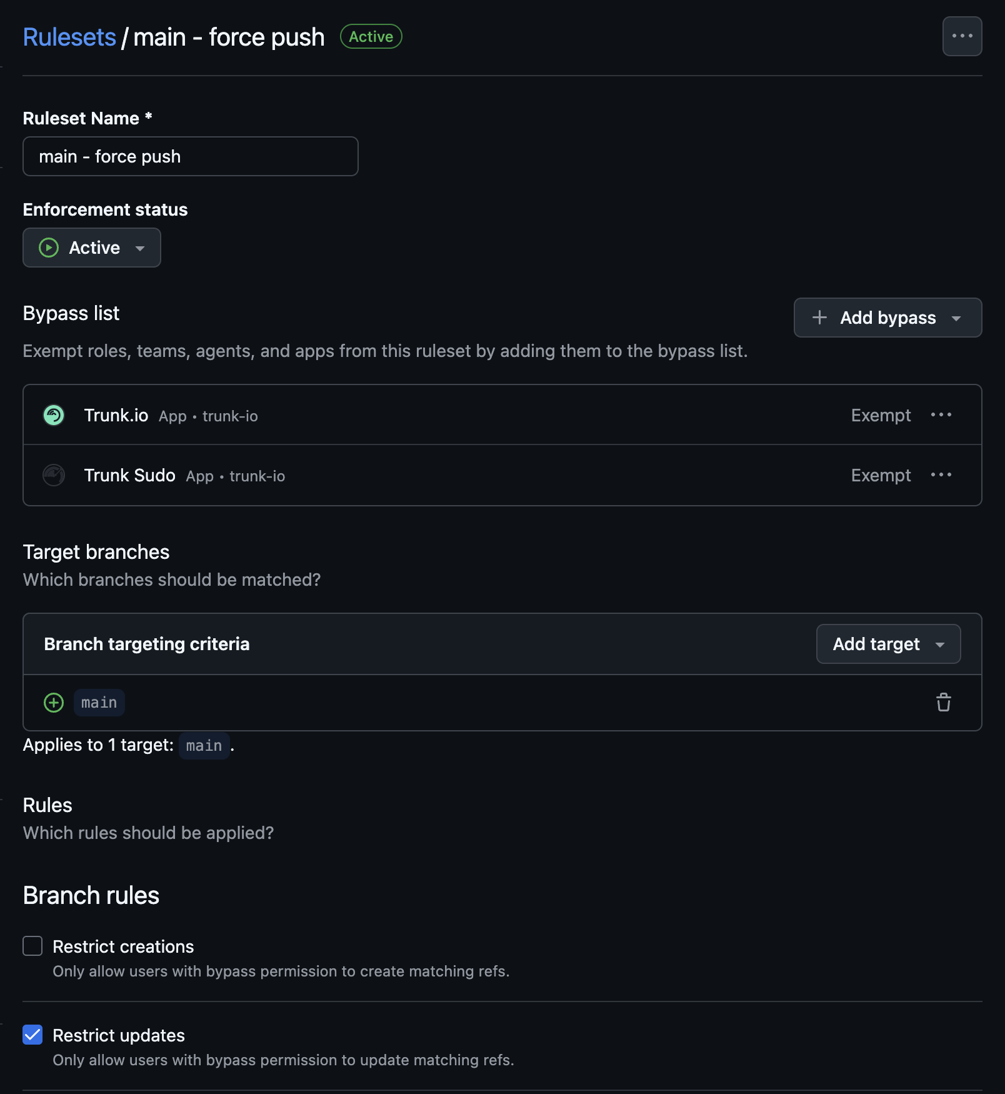Delete the main branch target via trash icon
The height and width of the screenshot is (1094, 1005).
(943, 702)
